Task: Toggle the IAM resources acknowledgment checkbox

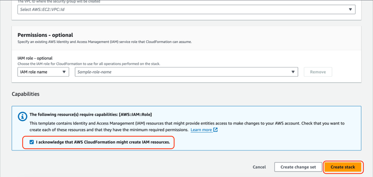Action: pyautogui.click(x=32, y=142)
